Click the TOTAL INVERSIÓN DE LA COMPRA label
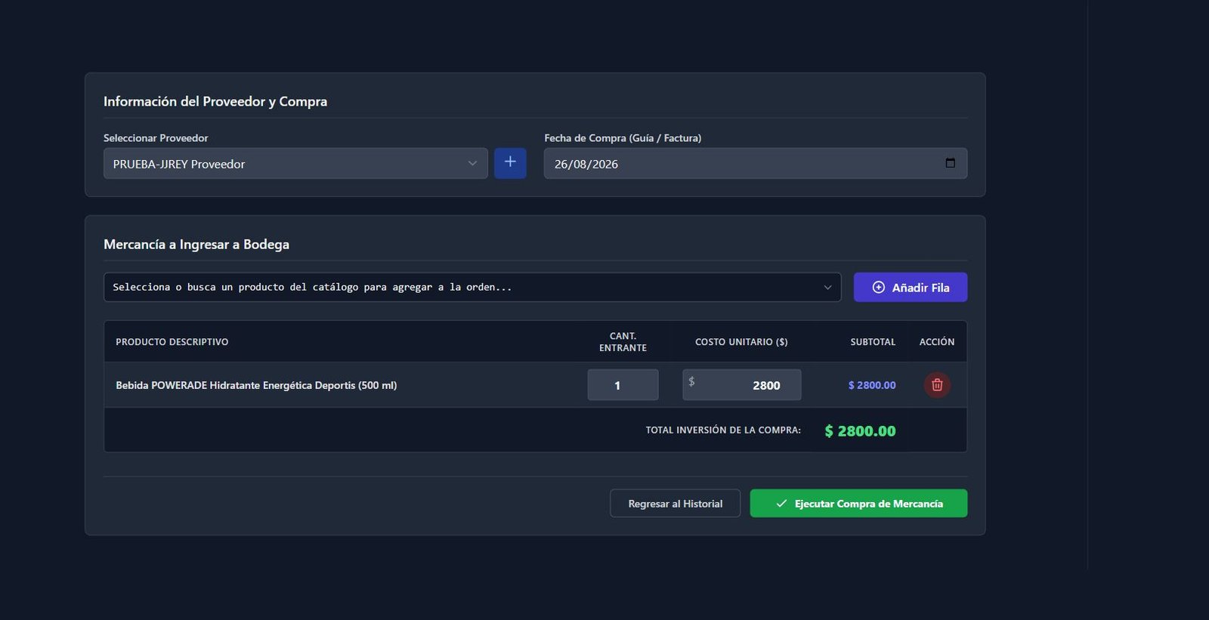Screen dimensions: 1209x620 723,430
